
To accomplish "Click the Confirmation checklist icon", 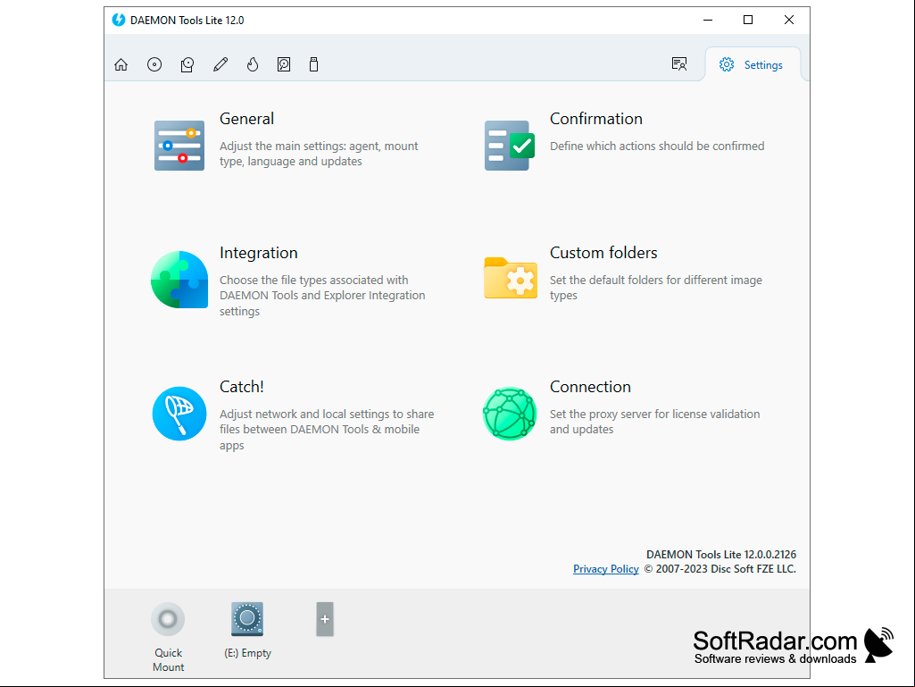I will click(x=510, y=146).
